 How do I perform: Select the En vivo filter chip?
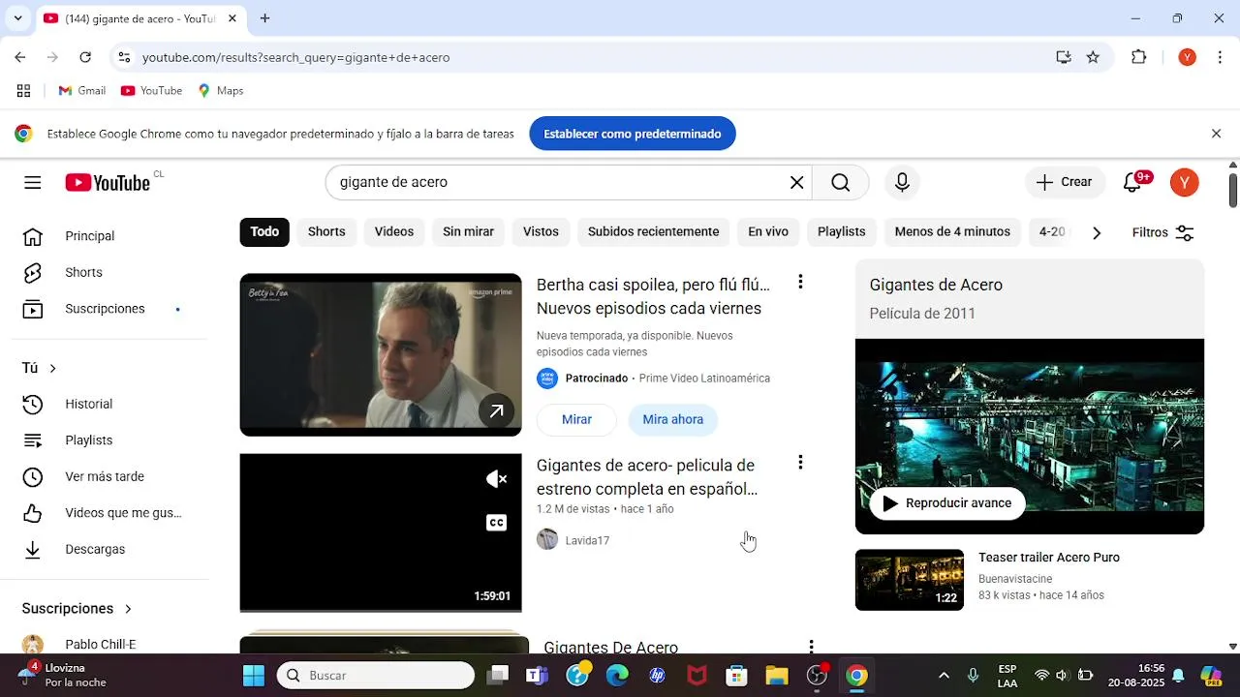click(768, 232)
